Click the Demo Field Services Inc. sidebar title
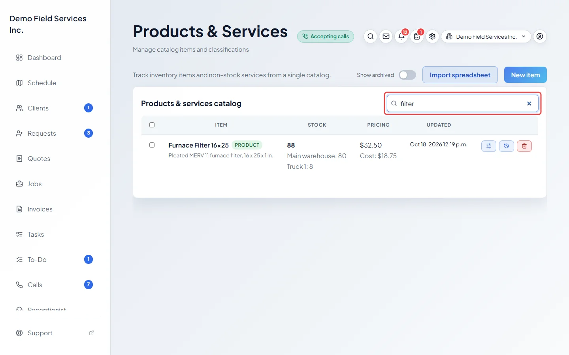This screenshot has height=355, width=569. pos(48,24)
